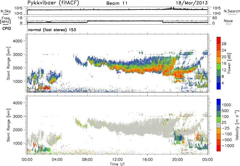Click the 4000 tick of the power panel
240x166 pixels.
(17, 41)
